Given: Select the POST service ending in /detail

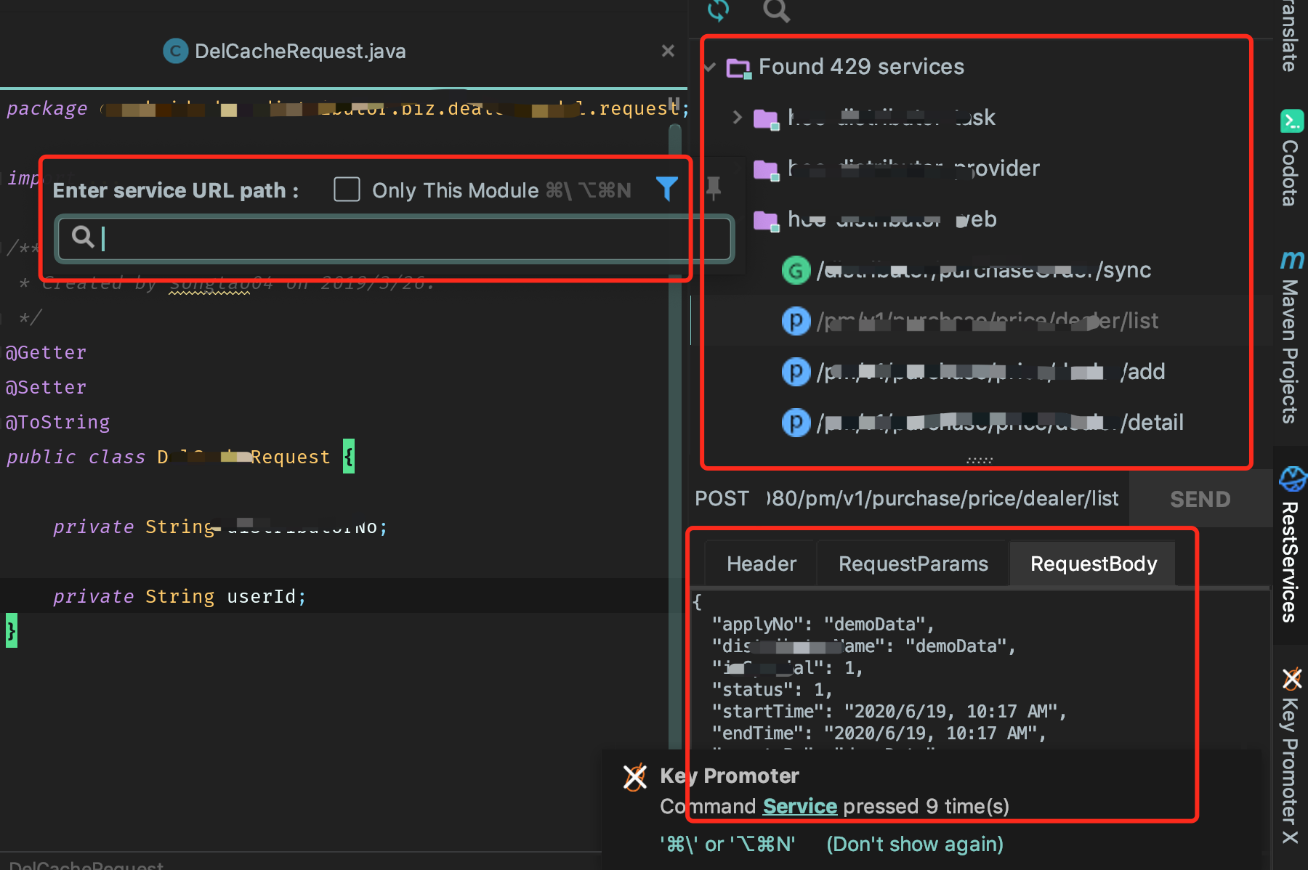Looking at the screenshot, I should point(982,423).
